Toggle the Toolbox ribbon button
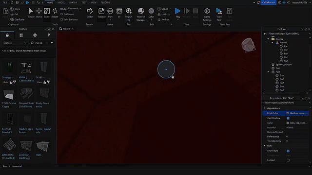312x175 pixels. click(101, 13)
